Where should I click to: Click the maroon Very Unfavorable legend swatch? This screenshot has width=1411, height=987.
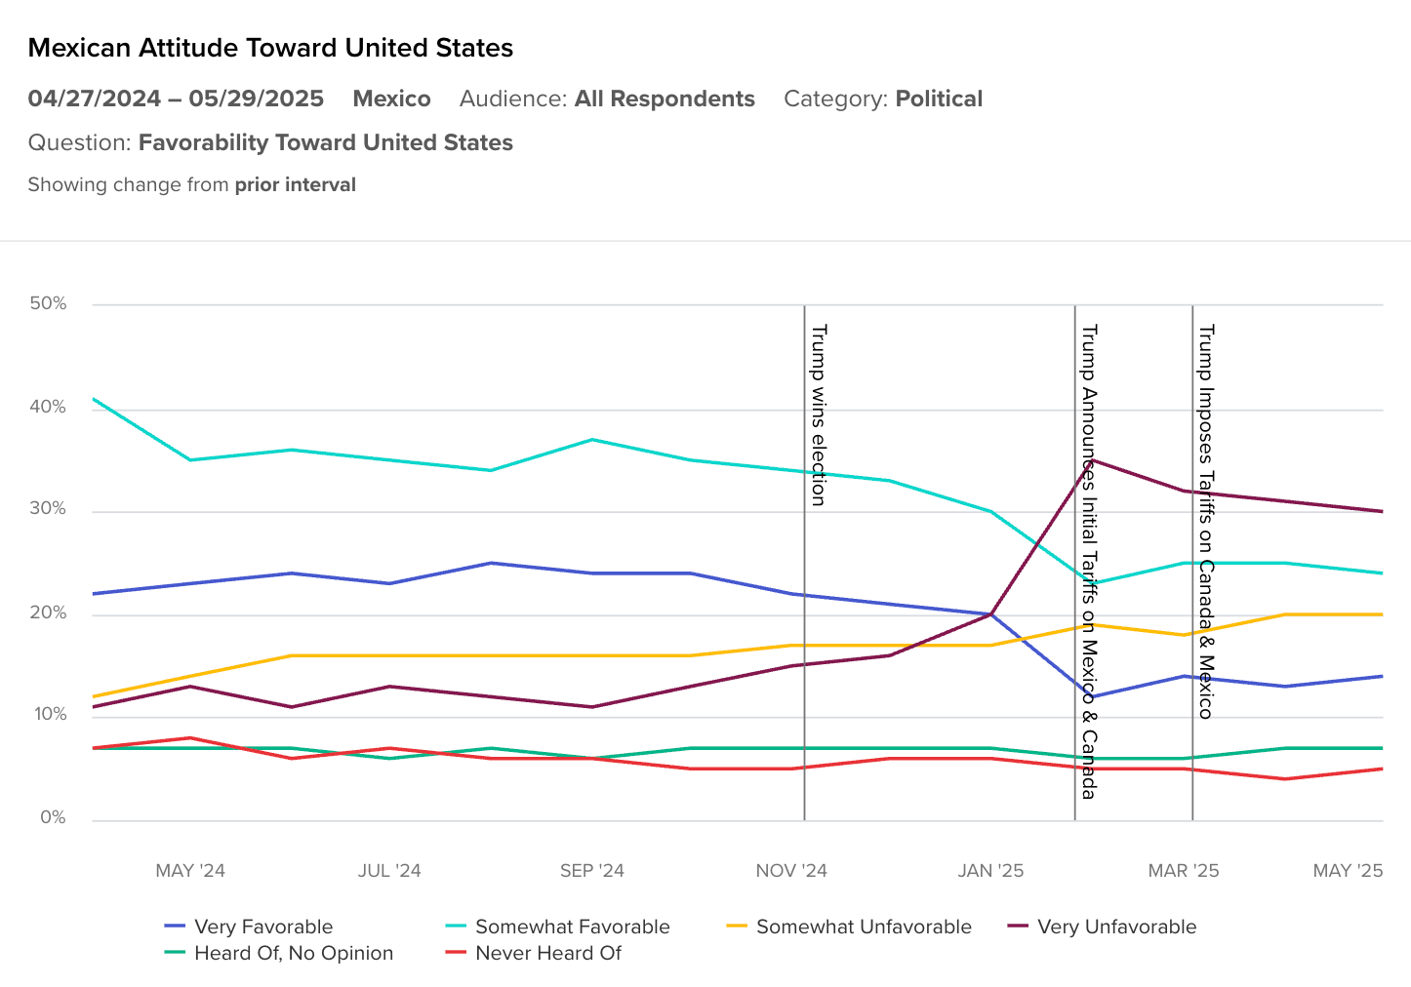point(1019,926)
